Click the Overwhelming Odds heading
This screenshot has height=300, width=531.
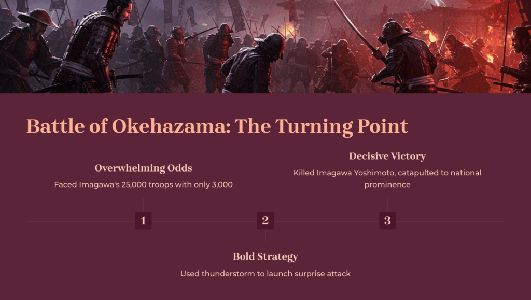click(x=143, y=168)
